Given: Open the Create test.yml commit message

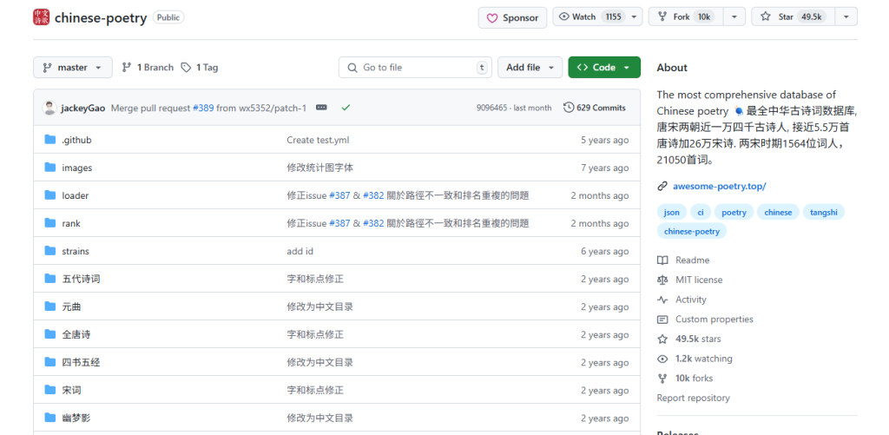Looking at the screenshot, I should point(318,140).
